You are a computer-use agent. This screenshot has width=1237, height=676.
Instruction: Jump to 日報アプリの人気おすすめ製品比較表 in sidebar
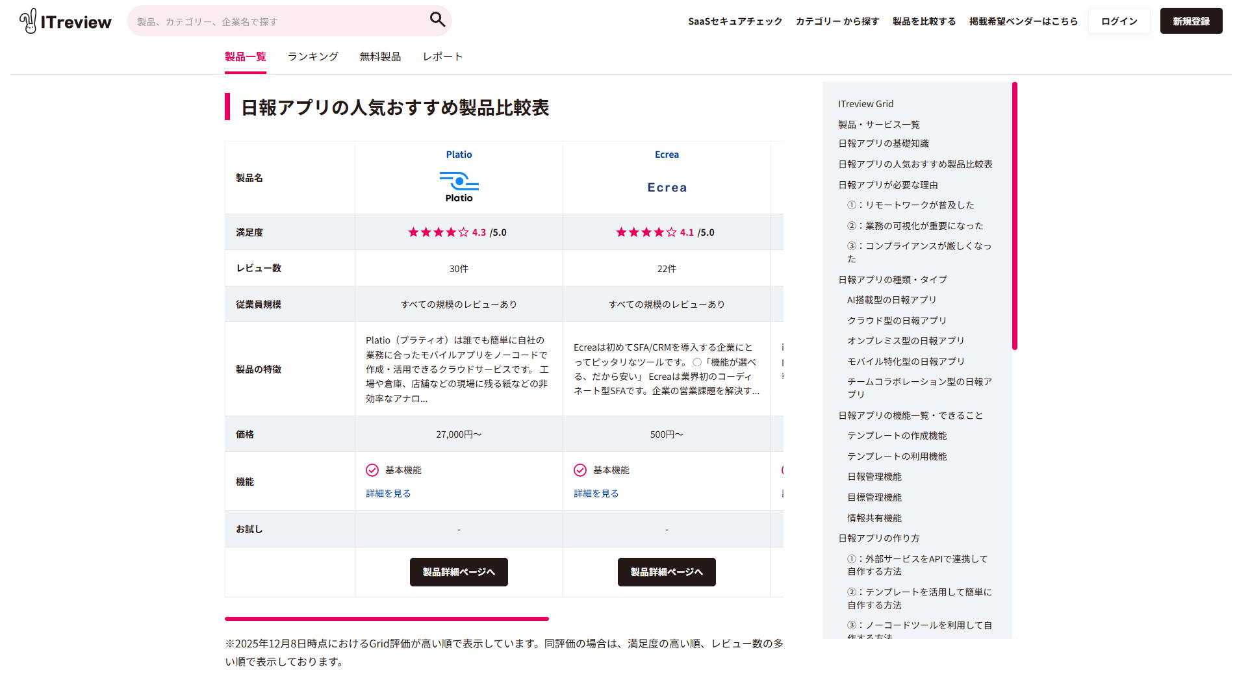click(x=915, y=164)
